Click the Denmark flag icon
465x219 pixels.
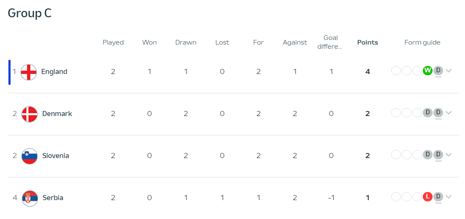click(30, 114)
